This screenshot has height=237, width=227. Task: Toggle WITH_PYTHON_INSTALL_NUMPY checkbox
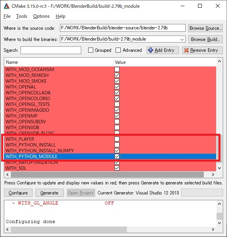point(117,151)
